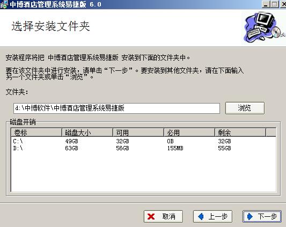Select the C:\ drive row
Viewport: 286px width, 227px height.
coord(143,141)
